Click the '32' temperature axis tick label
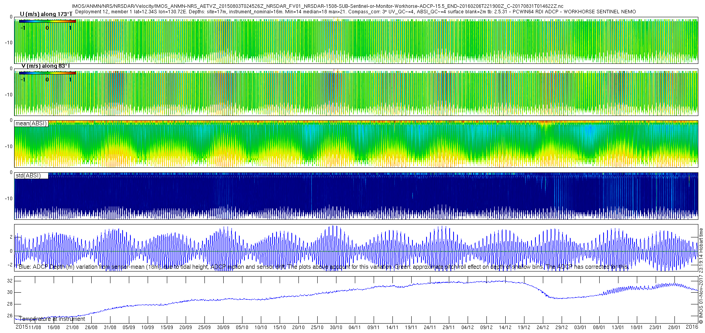 coord(10,281)
